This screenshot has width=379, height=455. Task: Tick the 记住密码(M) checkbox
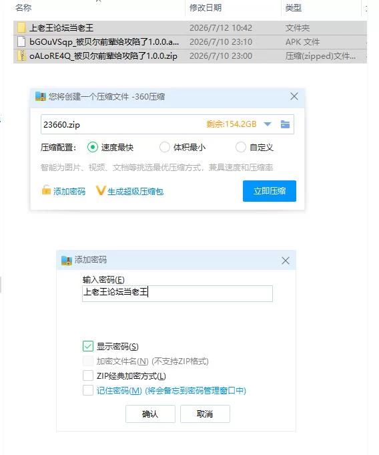(x=88, y=390)
